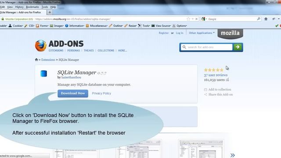Click the View Source toolbar item

coord(161,26)
